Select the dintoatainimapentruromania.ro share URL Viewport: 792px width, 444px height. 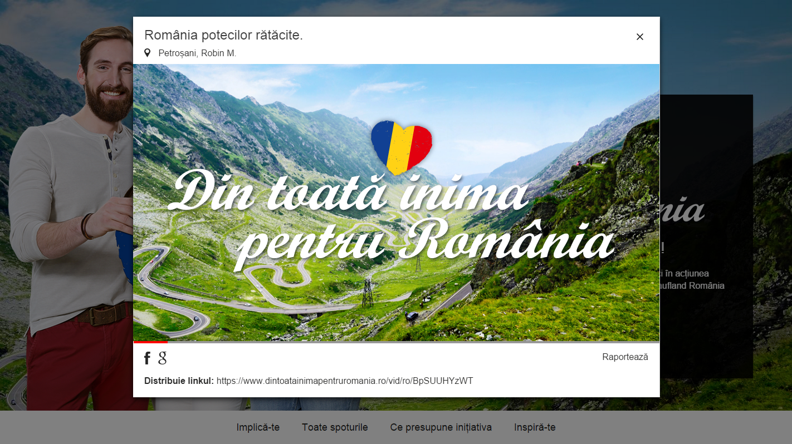pos(345,381)
